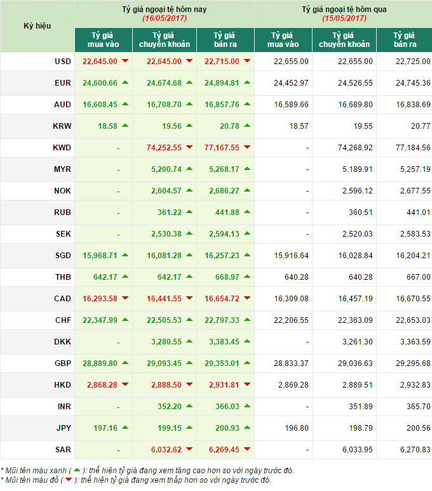Click today's SGD value 16,257.23
This screenshot has width=432, height=491.
coord(222,256)
